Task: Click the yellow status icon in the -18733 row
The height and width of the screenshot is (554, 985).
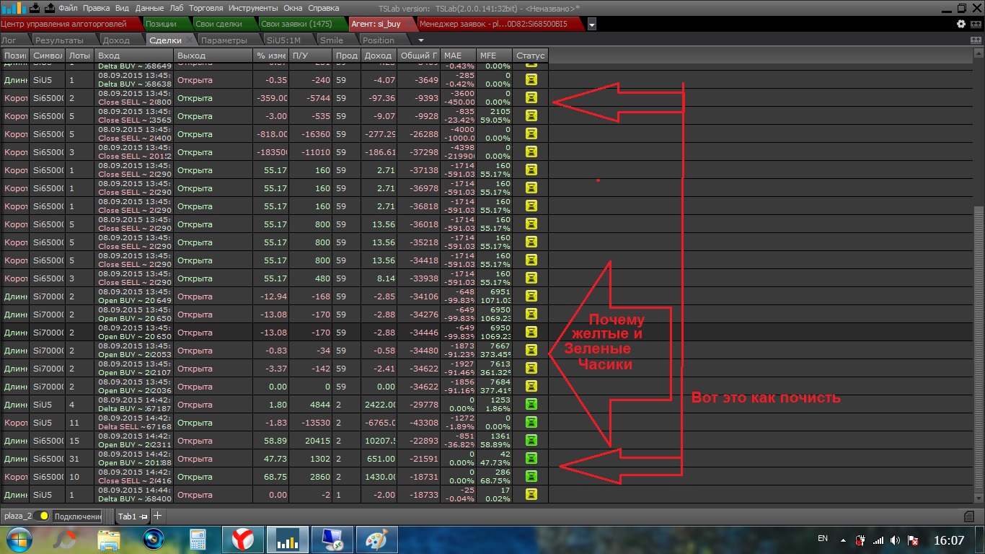Action: [x=531, y=494]
